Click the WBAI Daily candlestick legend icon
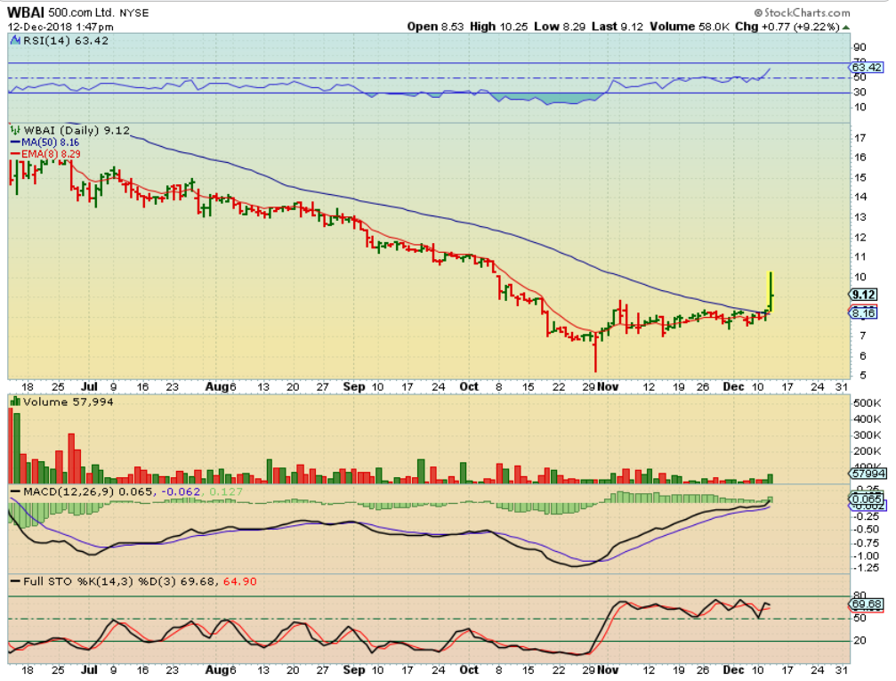The height and width of the screenshot is (681, 896). click(x=13, y=131)
